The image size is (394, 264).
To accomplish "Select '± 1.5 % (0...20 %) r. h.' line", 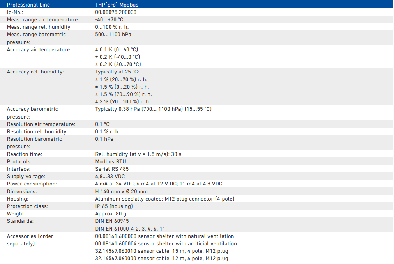I will [x=122, y=87].
